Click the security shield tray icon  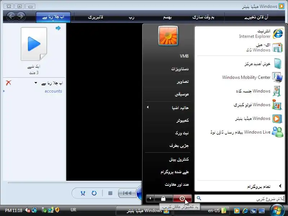pos(57,210)
